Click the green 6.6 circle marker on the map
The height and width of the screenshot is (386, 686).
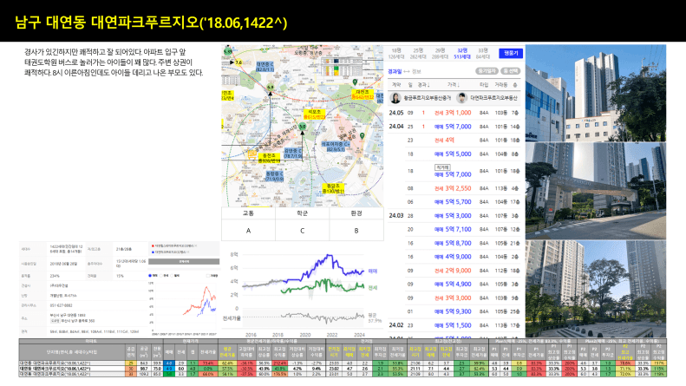click(271, 88)
